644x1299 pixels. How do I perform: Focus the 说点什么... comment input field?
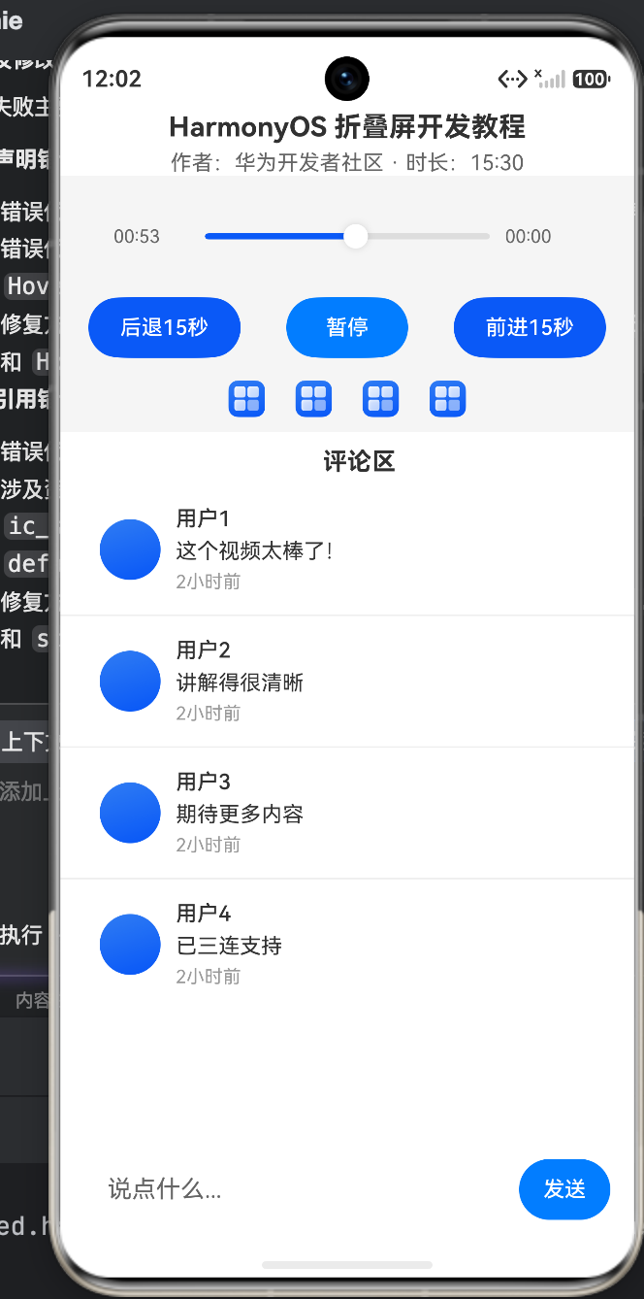304,1189
